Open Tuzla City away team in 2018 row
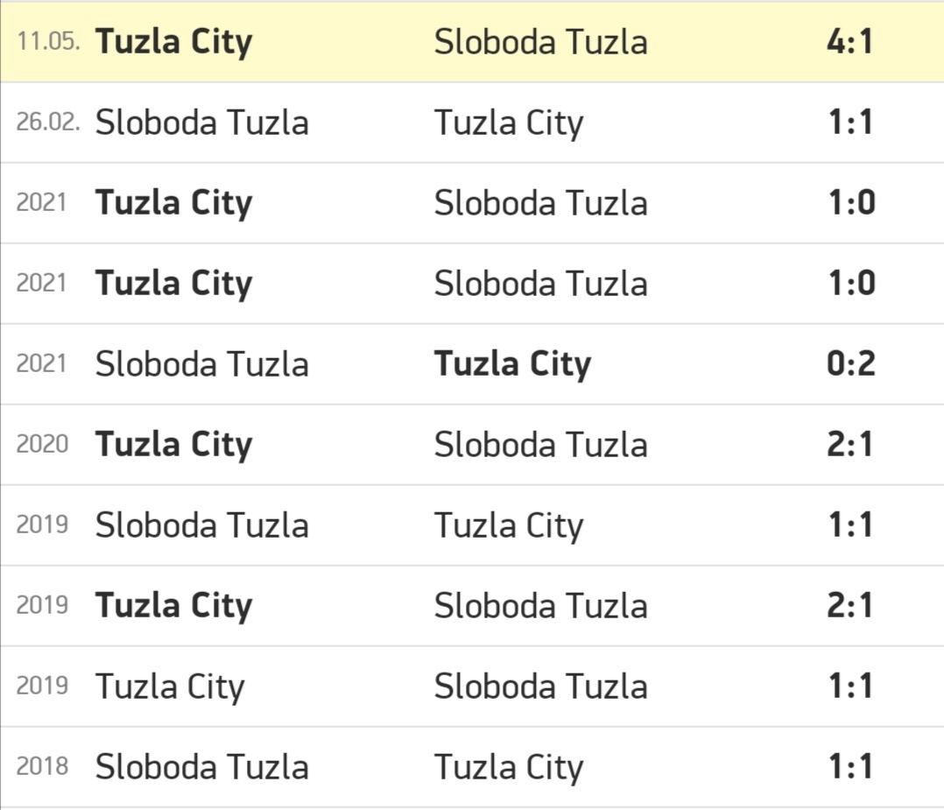 [x=509, y=768]
